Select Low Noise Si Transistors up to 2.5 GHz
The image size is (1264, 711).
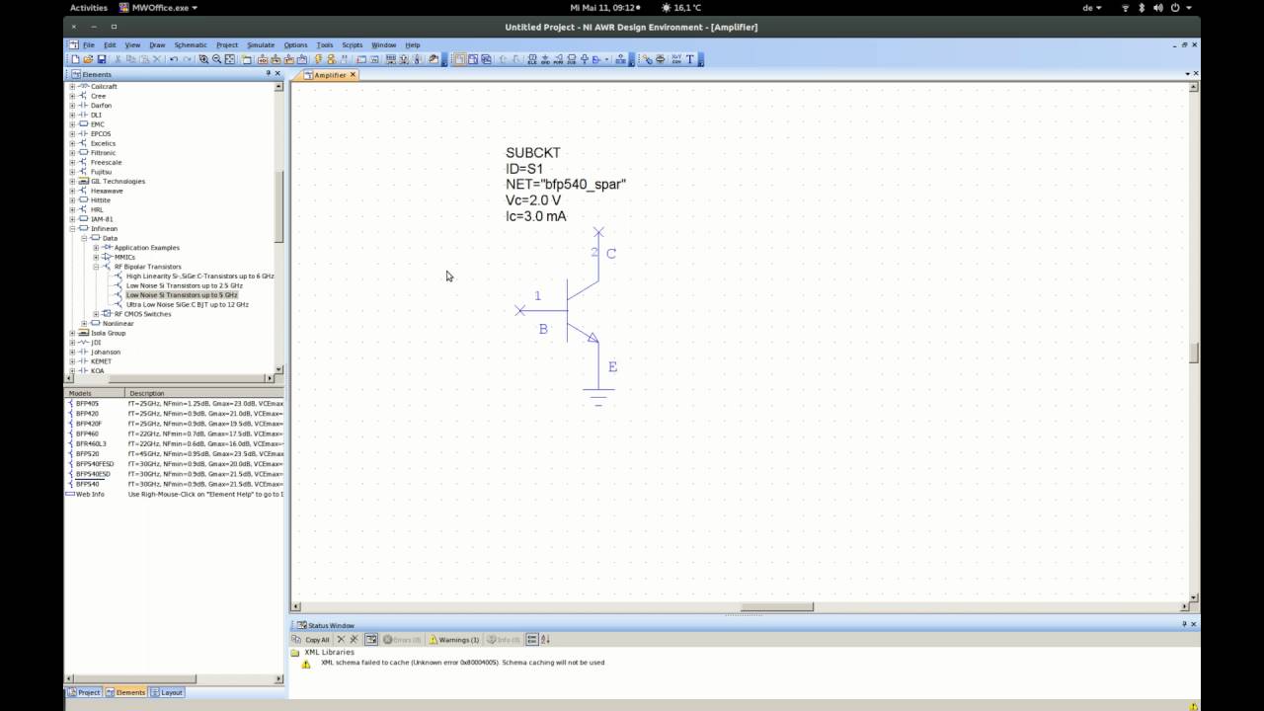(185, 285)
